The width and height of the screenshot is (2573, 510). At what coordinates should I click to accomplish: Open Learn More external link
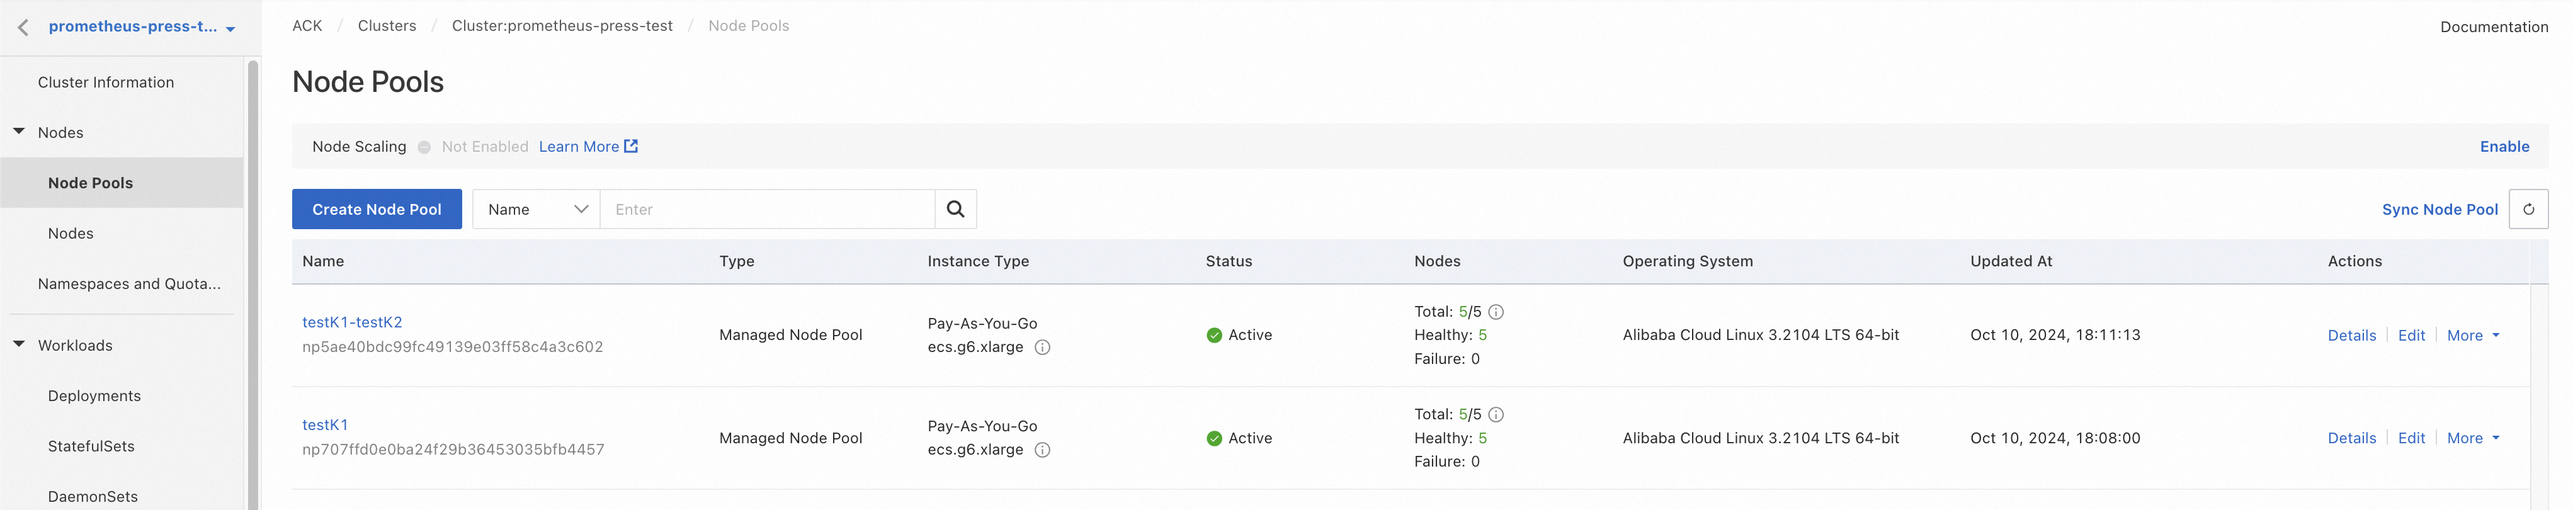pyautogui.click(x=588, y=147)
